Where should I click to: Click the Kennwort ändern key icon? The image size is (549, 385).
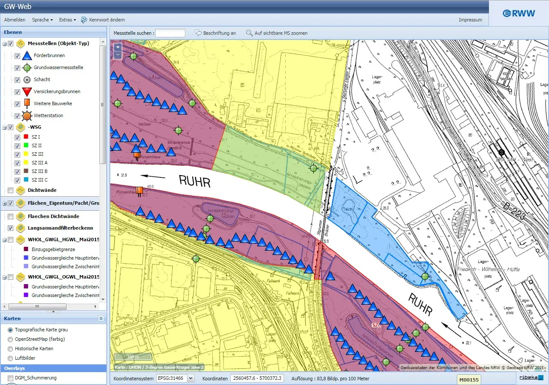click(84, 20)
